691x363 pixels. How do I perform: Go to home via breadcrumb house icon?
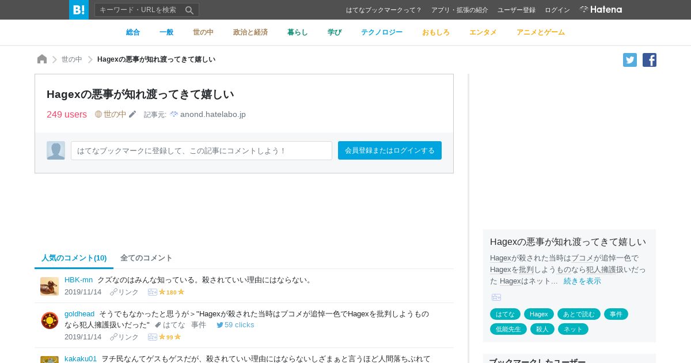[42, 59]
